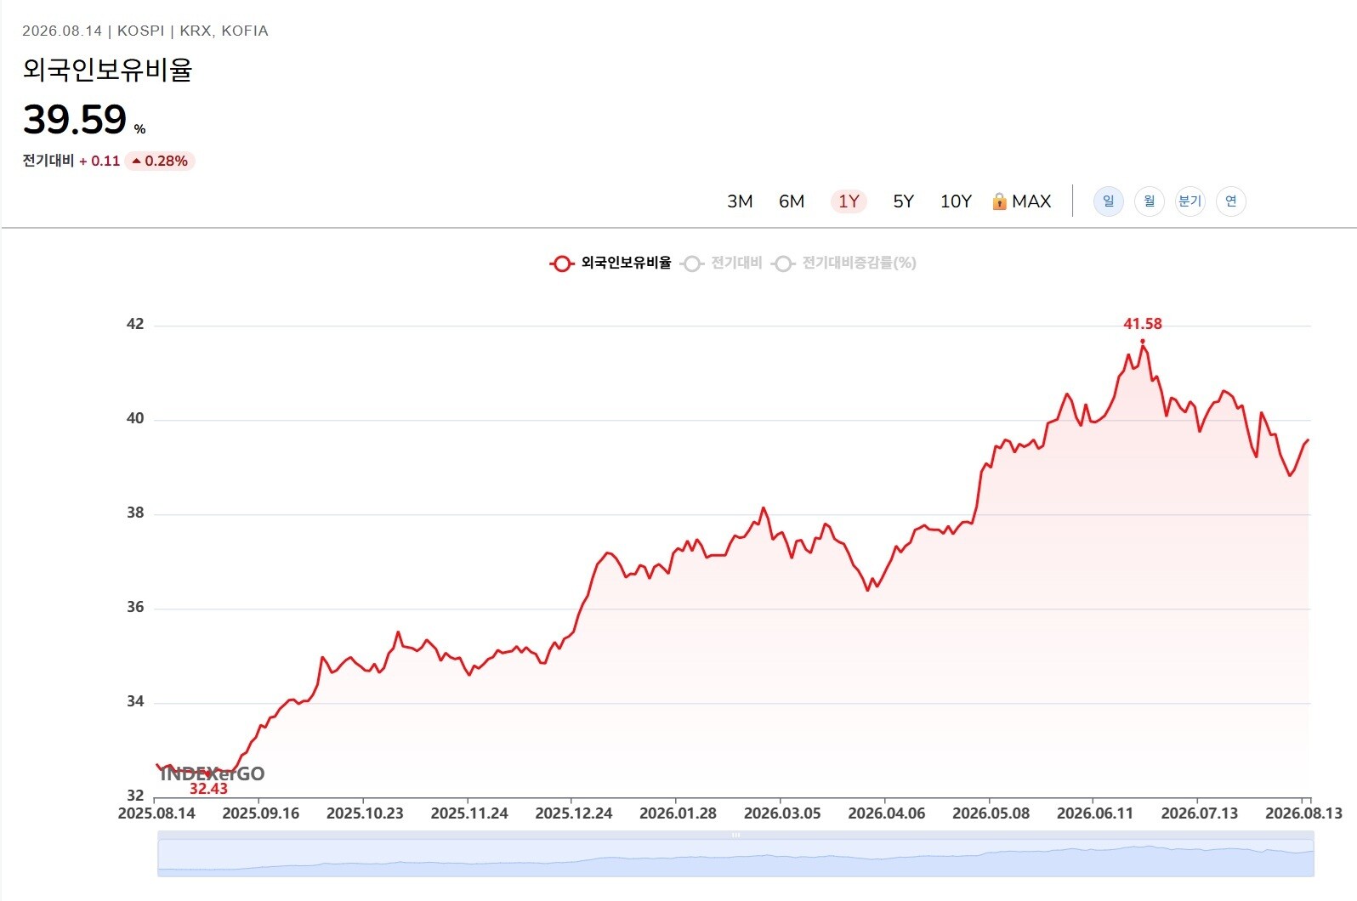1357x901 pixels.
Task: Show the 전기대비증감률(%) legend series
Action: (x=843, y=263)
